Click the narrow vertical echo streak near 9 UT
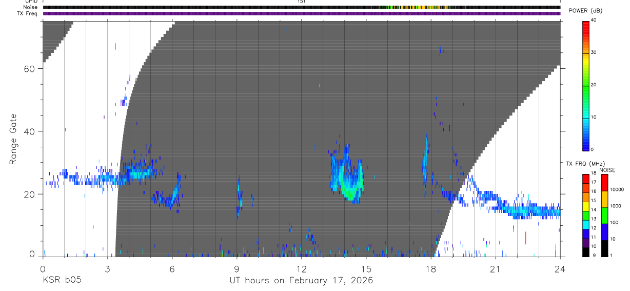 pyautogui.click(x=239, y=198)
